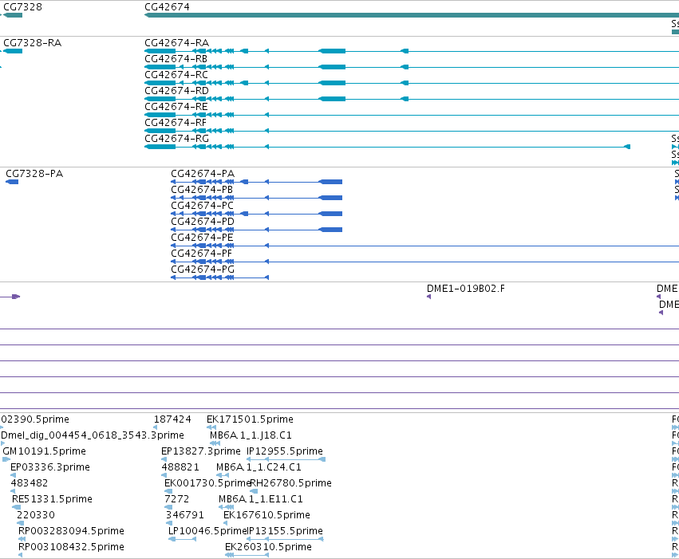Image resolution: width=679 pixels, height=559 pixels.
Task: Select RE51331.5prime EST label
Action: point(52,499)
